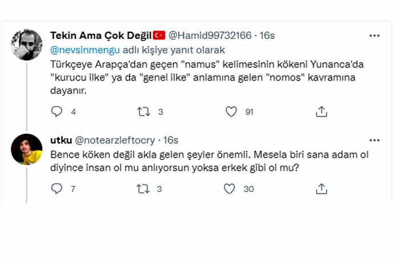Like the tweet with 91 likes
Screen dimensions: 394x257
pyautogui.click(x=231, y=112)
